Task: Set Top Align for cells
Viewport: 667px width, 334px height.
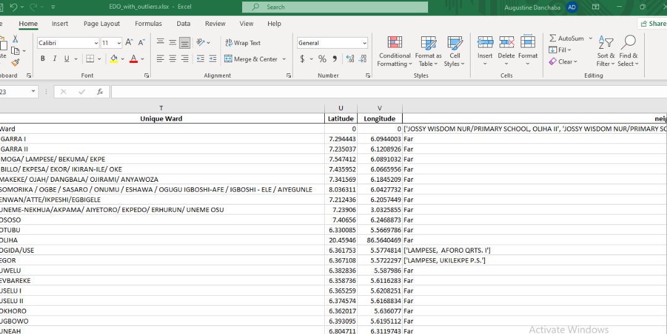Action: click(x=161, y=42)
